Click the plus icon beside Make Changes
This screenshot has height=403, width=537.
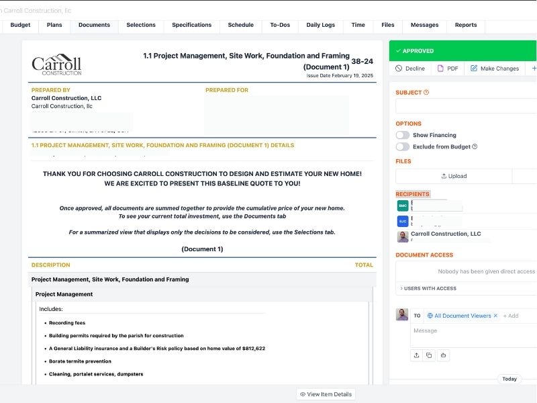(534, 69)
